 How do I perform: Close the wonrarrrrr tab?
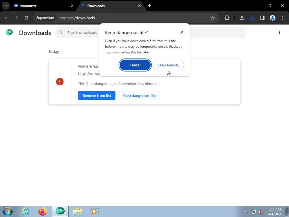point(72,6)
